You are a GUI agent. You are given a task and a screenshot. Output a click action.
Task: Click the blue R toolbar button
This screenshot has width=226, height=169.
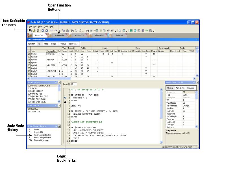point(47,31)
